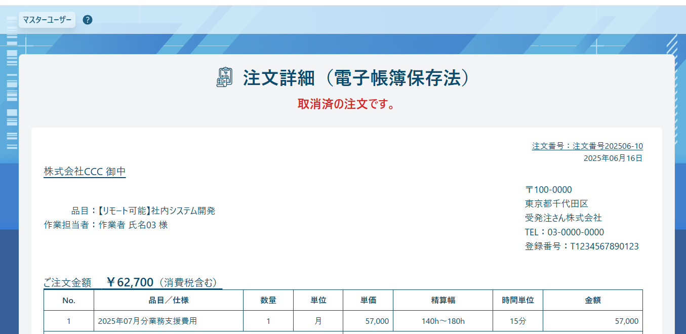This screenshot has height=334, width=686.
Task: Click the マスターユーザー button
Action: pos(47,20)
